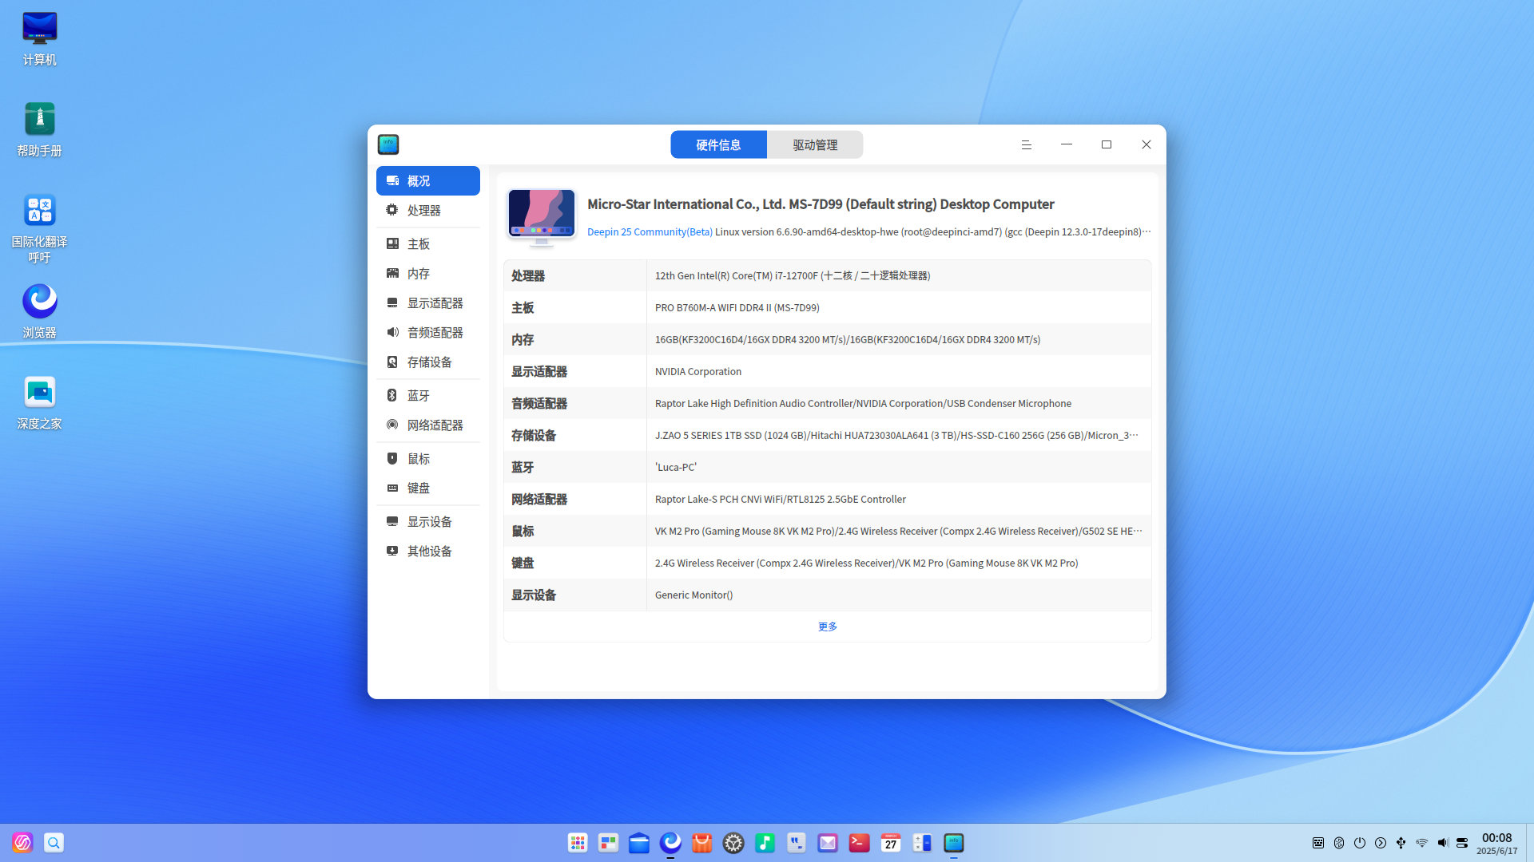Open 网络适配器 in the sidebar
This screenshot has width=1534, height=862.
click(427, 425)
